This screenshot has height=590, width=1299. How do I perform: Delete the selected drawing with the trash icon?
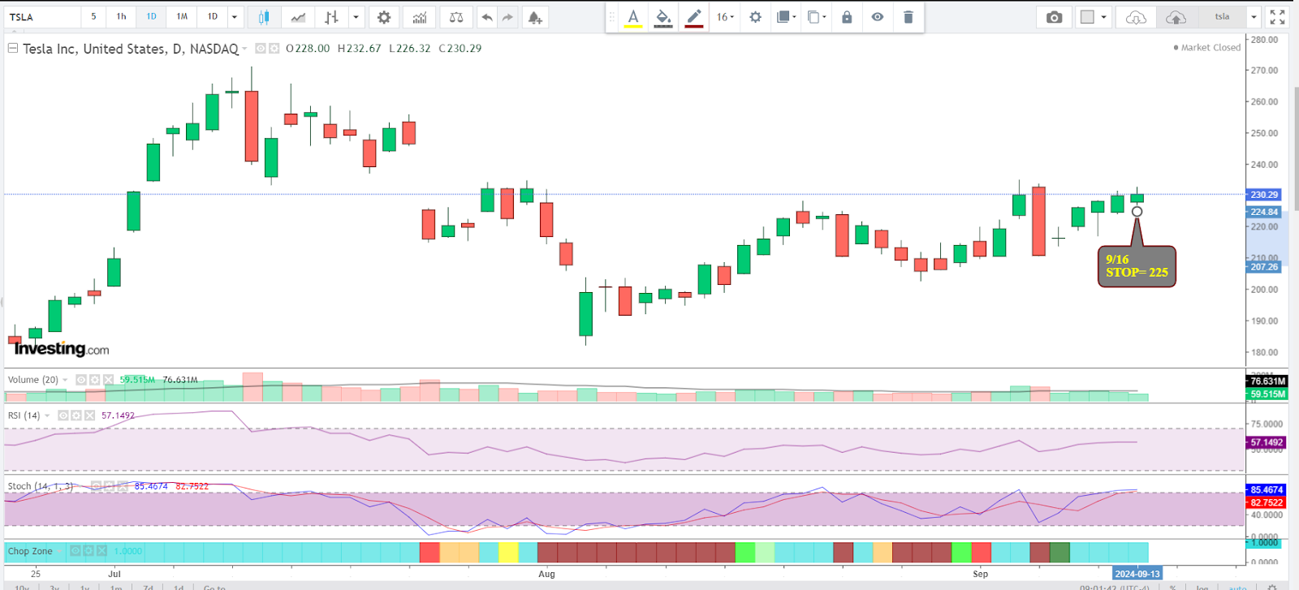[908, 17]
